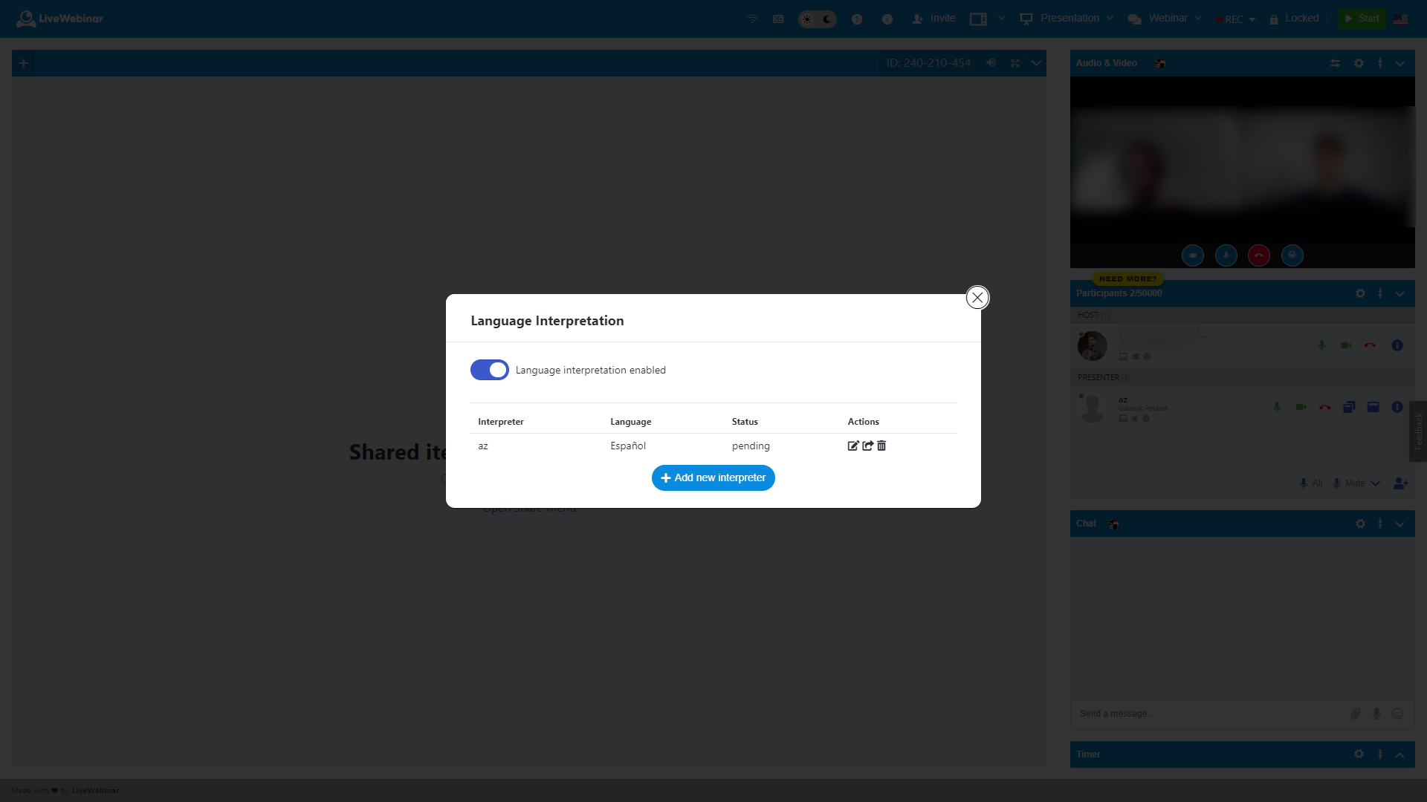Delete the az interpreter with trash icon
This screenshot has width=1427, height=802.
pyautogui.click(x=881, y=446)
